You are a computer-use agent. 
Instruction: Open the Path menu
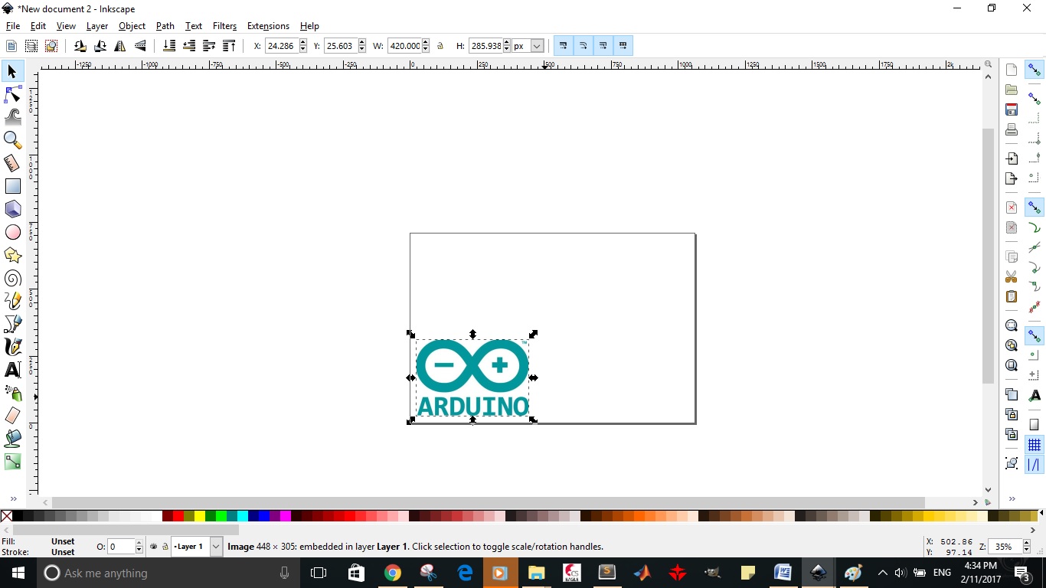[165, 26]
